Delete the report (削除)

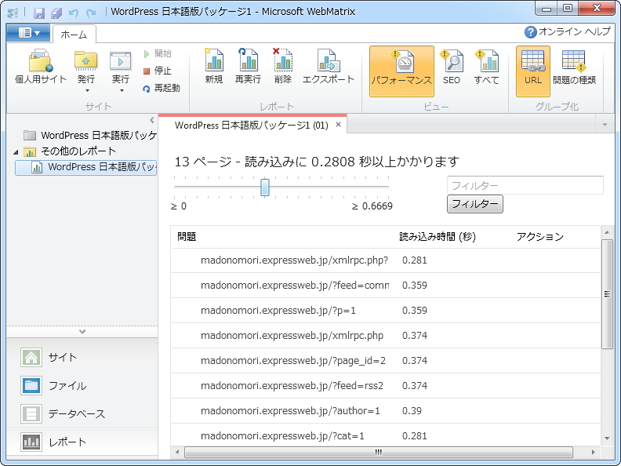[x=283, y=67]
